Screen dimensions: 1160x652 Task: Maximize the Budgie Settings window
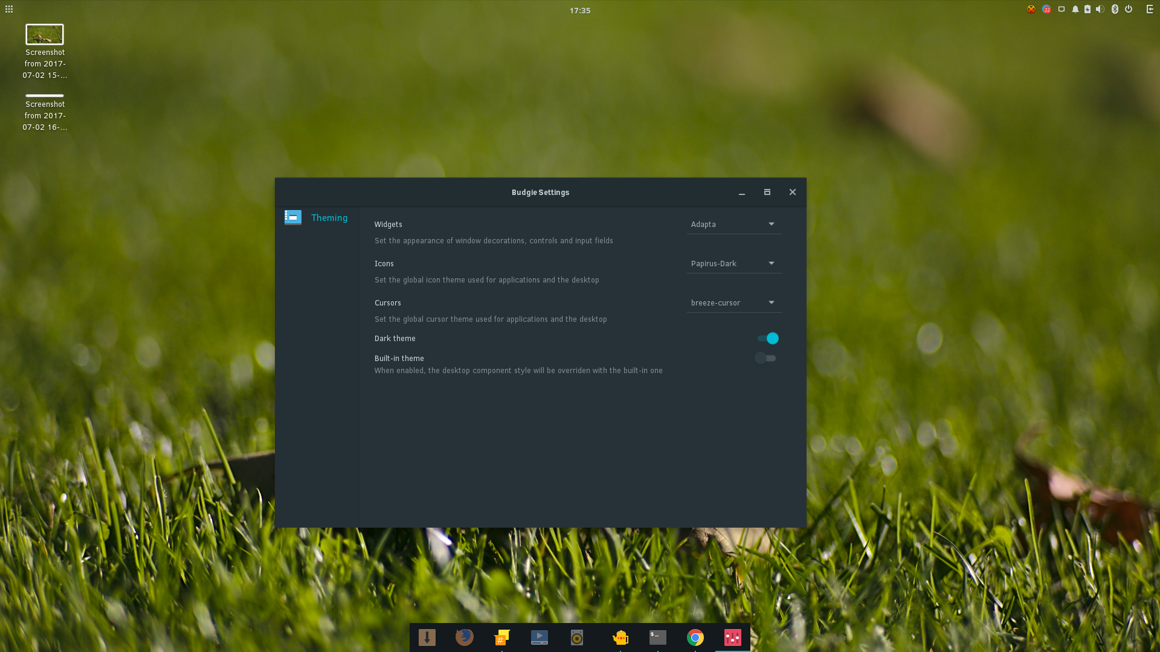coord(767,193)
